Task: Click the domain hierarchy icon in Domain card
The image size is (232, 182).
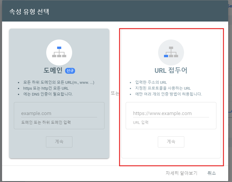Action: tap(59, 52)
